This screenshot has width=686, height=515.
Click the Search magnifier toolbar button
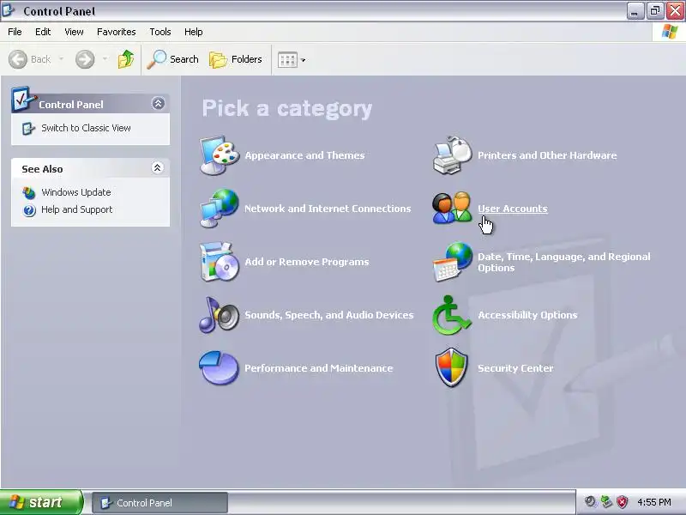173,59
